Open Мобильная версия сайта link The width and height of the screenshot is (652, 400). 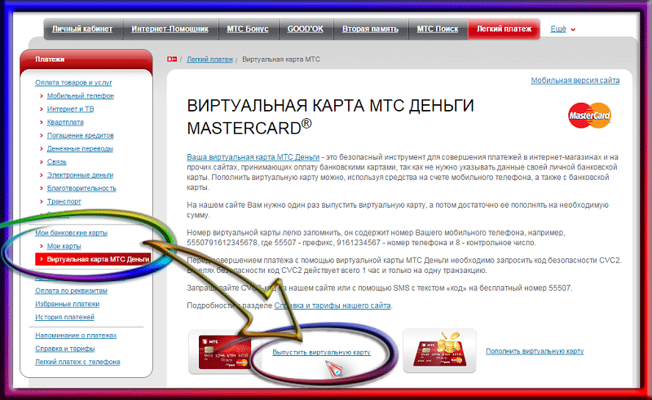[x=575, y=81]
